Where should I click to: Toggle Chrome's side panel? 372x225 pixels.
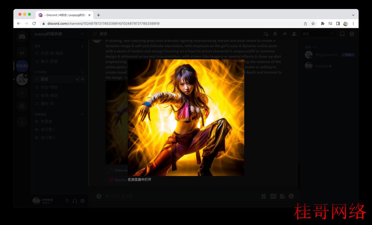coord(338,23)
